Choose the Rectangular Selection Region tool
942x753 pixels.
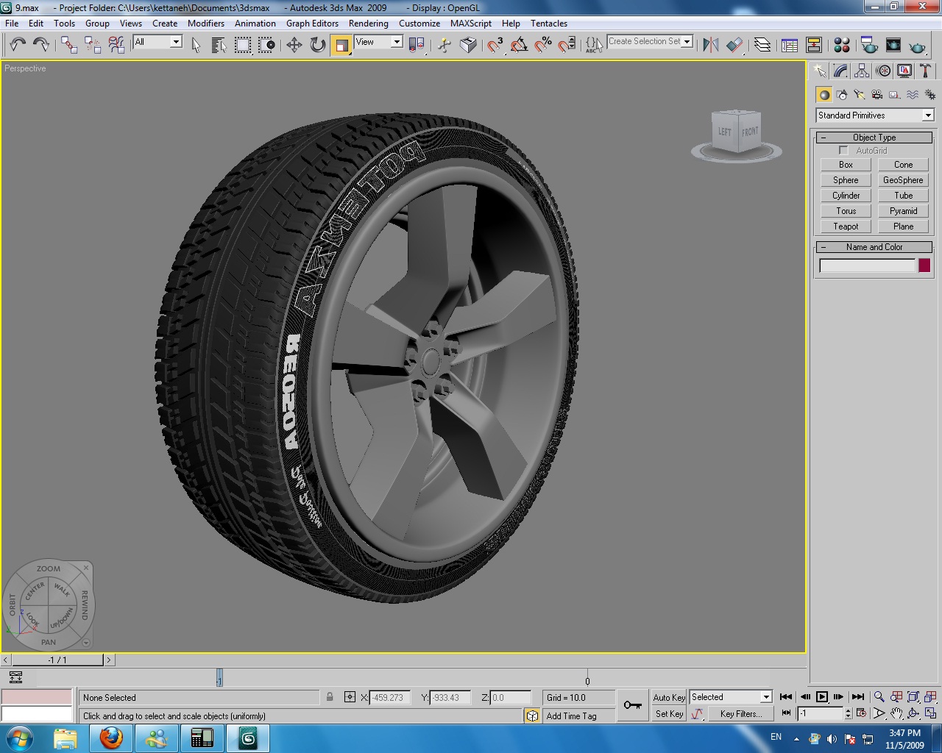point(242,45)
